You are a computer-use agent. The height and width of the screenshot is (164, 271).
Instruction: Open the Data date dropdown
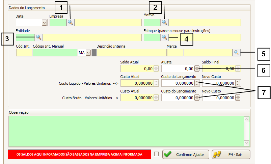44,23
